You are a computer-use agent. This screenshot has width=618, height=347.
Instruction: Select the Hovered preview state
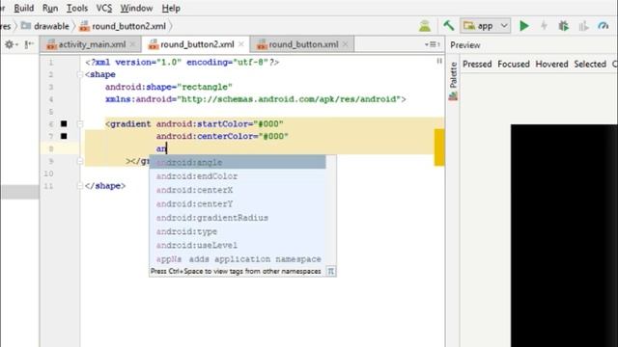tap(551, 64)
